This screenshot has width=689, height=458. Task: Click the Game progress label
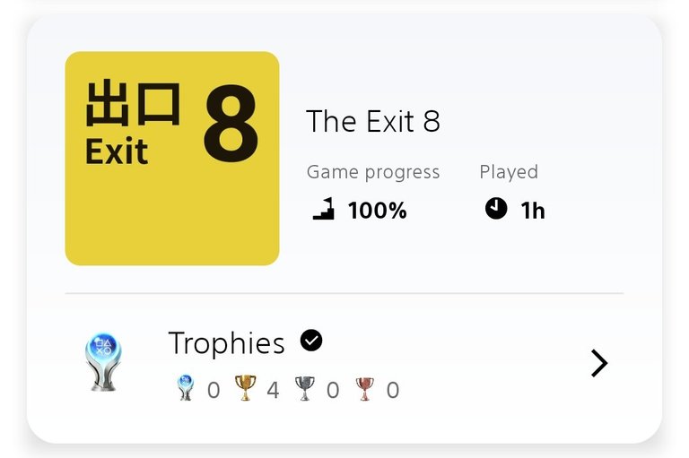click(x=373, y=172)
